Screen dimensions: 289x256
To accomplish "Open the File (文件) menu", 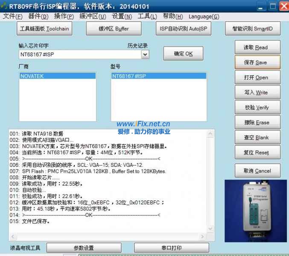I will click(13, 17).
